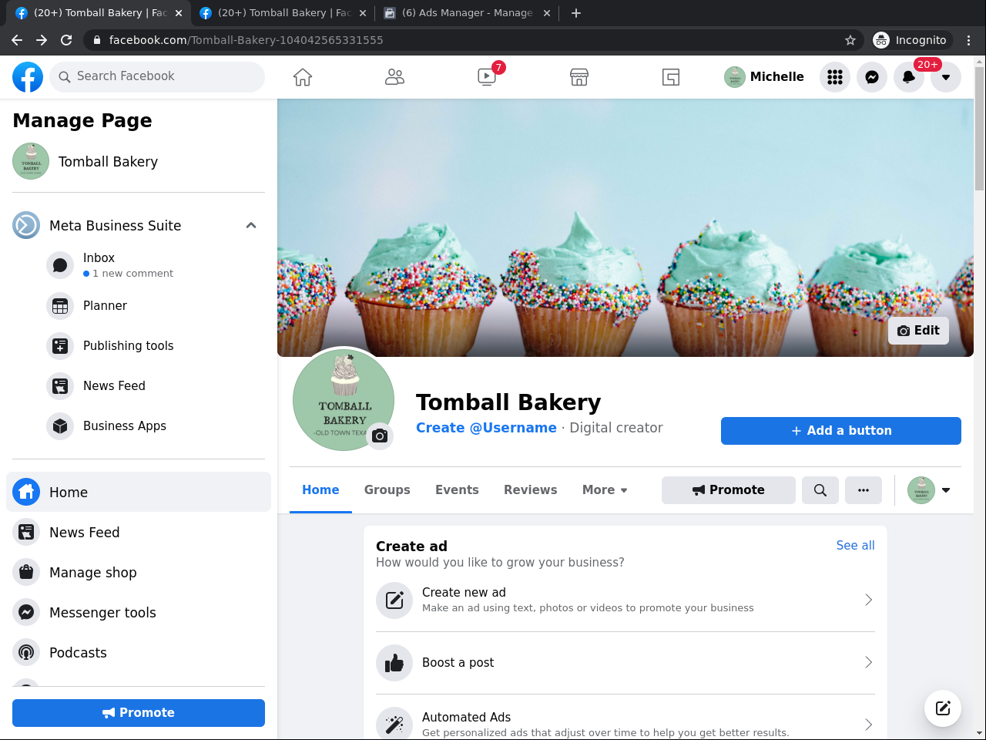The width and height of the screenshot is (986, 740).
Task: Click the Podcasts icon
Action: tap(26, 653)
